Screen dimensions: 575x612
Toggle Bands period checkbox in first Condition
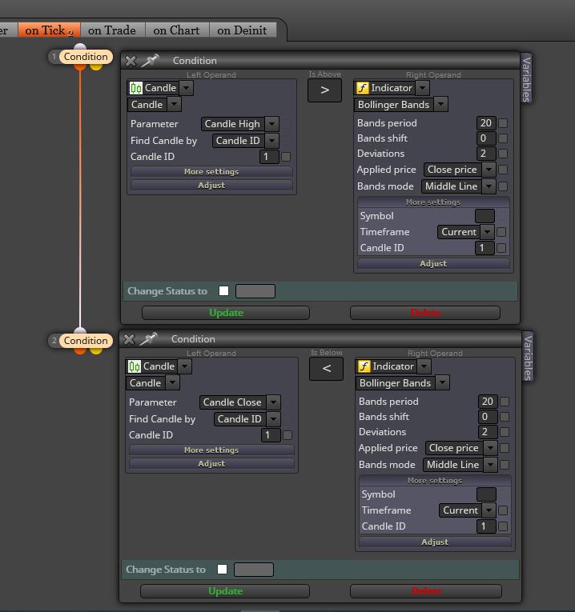click(503, 123)
